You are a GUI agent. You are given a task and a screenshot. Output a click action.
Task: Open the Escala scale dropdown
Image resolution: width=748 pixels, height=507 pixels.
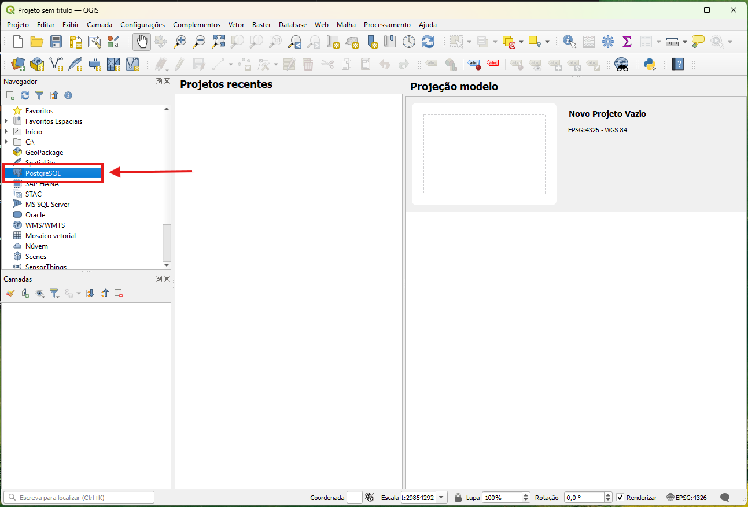[442, 497]
